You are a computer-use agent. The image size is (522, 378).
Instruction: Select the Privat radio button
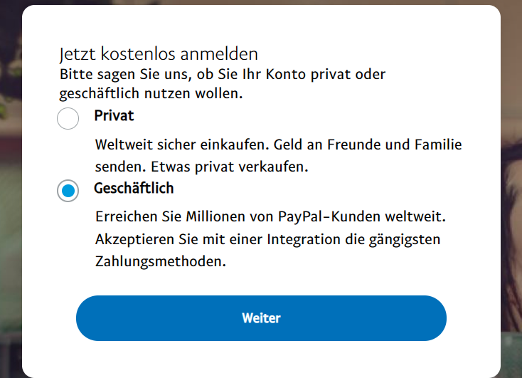(68, 119)
